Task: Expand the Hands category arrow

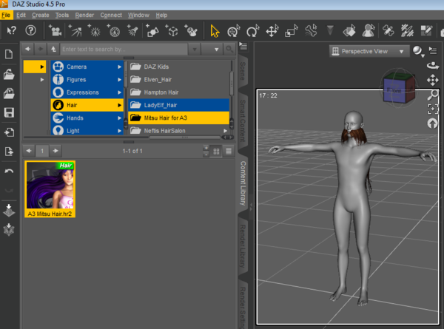Action: tap(119, 118)
